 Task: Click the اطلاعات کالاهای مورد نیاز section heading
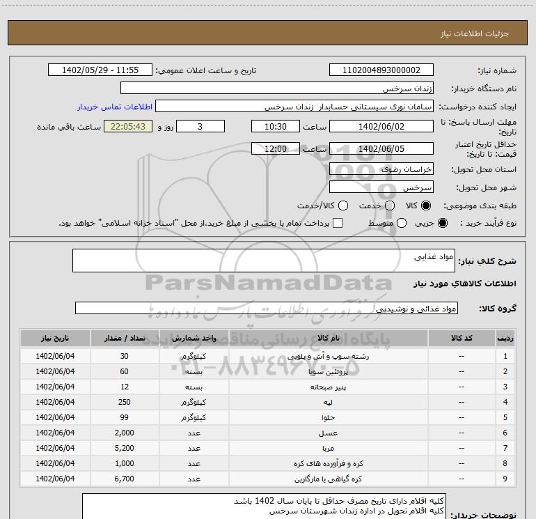[465, 284]
